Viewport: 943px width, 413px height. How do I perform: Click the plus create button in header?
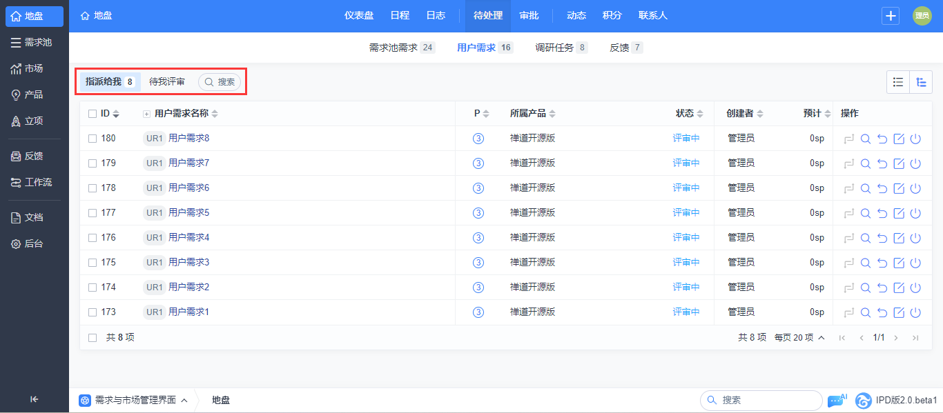891,16
